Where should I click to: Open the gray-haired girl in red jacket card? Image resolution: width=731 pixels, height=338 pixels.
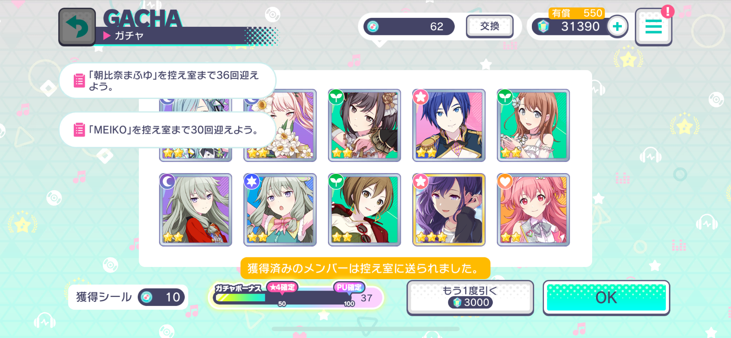[x=196, y=210]
